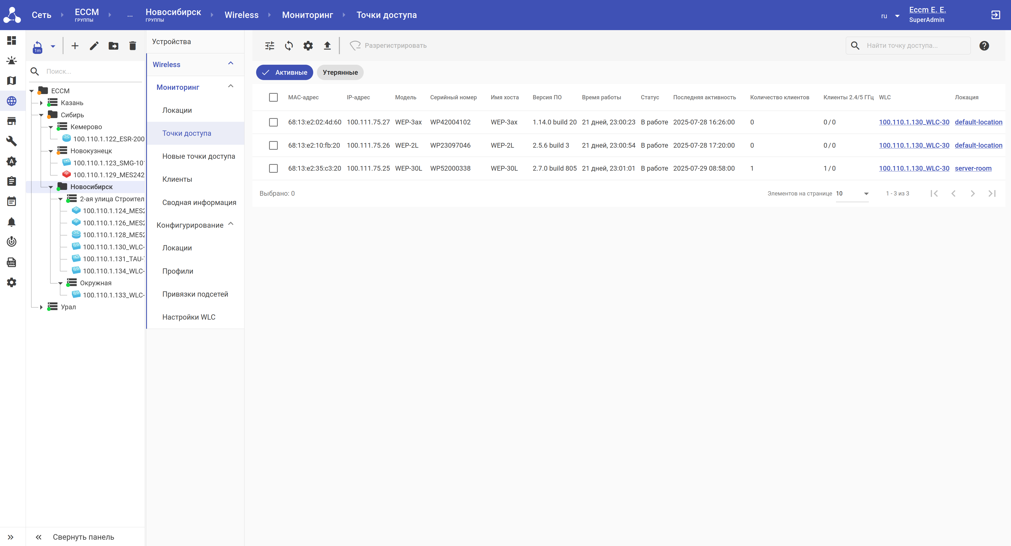Delete selected tree item with trash icon

pyautogui.click(x=133, y=46)
